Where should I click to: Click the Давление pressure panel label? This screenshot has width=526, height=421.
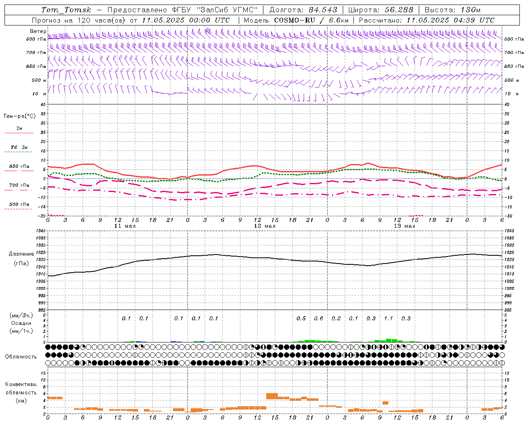coord(21,254)
